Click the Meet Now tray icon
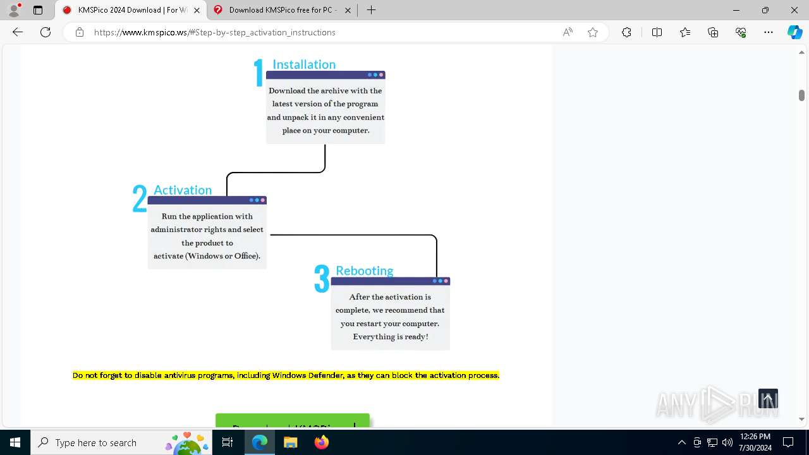Image resolution: width=809 pixels, height=455 pixels. click(697, 442)
